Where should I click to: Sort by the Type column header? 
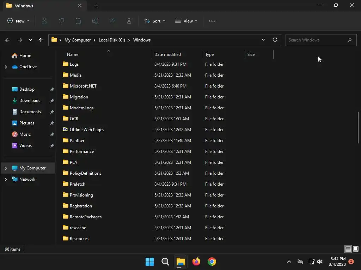[x=209, y=54]
